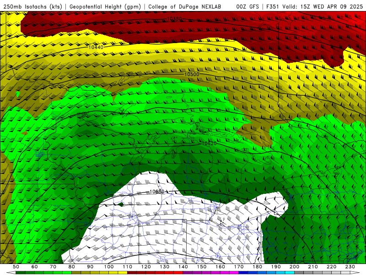Click the 120 value on the legend
366x275 pixels.
tap(146, 267)
